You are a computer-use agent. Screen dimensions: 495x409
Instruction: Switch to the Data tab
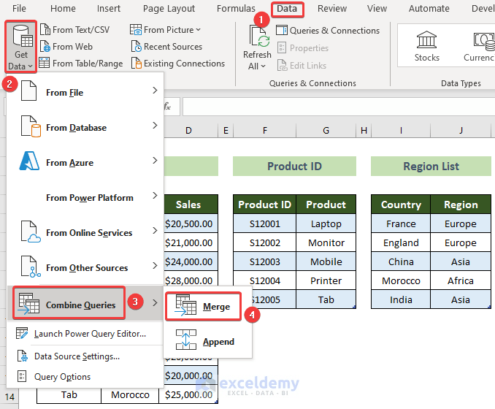(287, 9)
